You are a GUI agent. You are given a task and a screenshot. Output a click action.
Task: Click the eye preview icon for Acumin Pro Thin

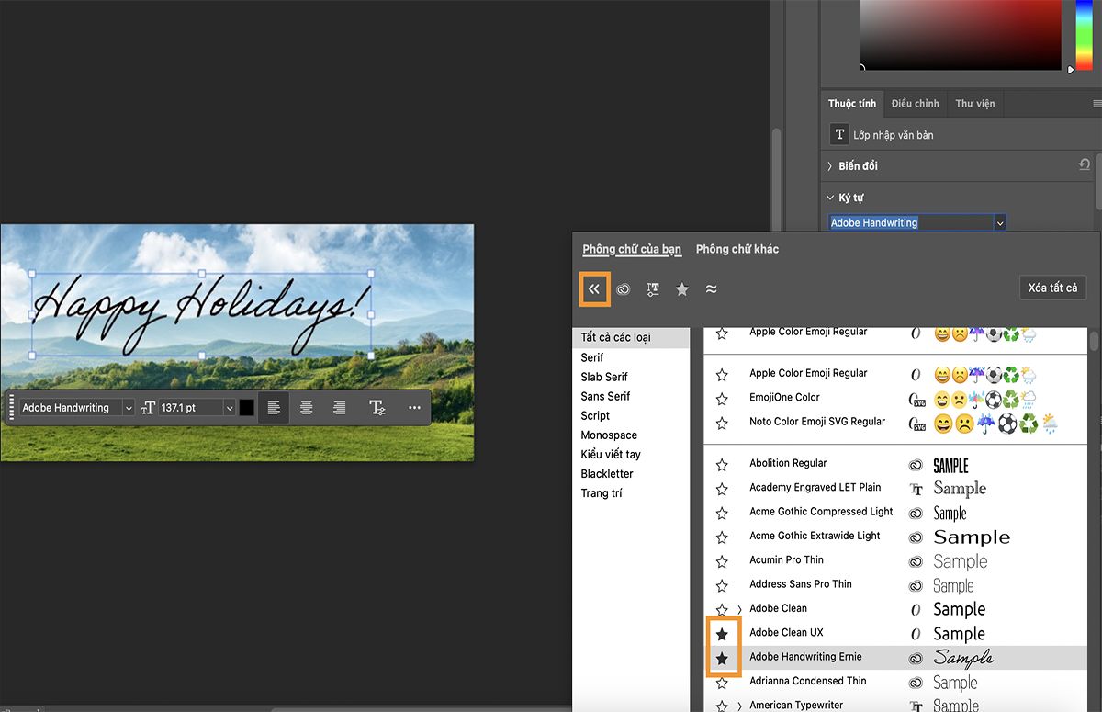(x=915, y=561)
